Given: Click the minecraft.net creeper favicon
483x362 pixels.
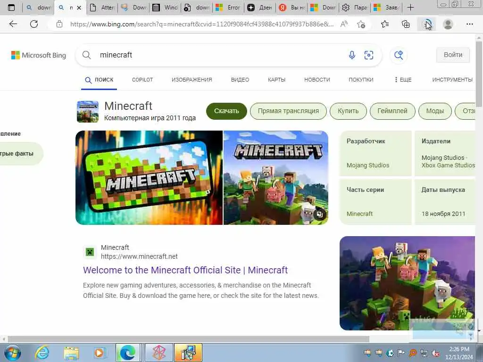Looking at the screenshot, I should point(89,253).
